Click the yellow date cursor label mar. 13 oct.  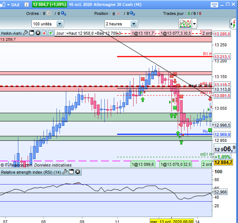[172, 221]
